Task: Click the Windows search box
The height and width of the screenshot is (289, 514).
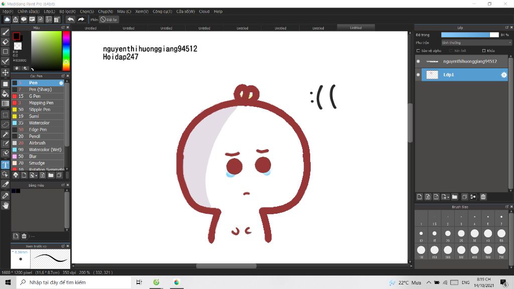Action: click(x=74, y=282)
